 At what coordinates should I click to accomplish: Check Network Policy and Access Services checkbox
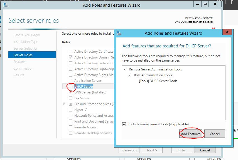[71, 116]
